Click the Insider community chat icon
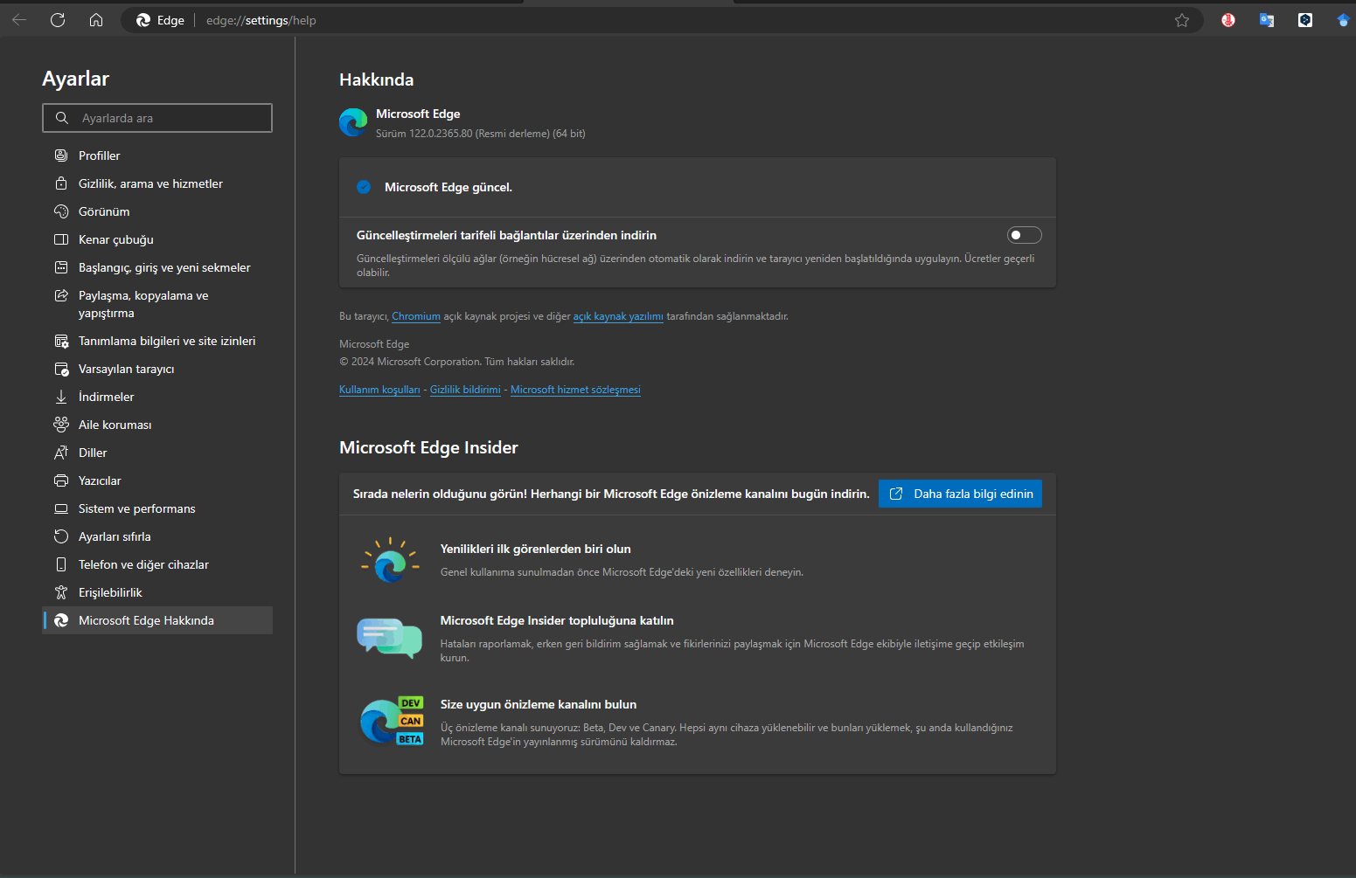Image resolution: width=1356 pixels, height=878 pixels. [x=390, y=637]
